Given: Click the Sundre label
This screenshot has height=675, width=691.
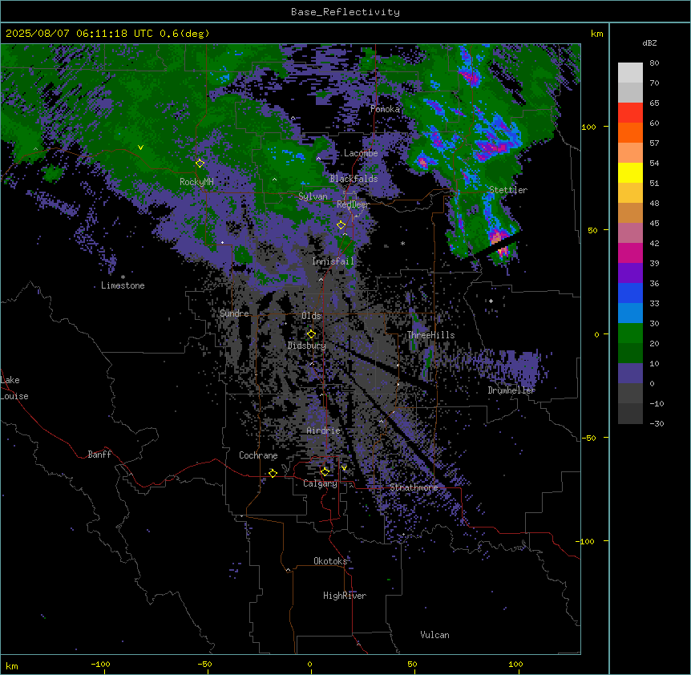Looking at the screenshot, I should 234,313.
